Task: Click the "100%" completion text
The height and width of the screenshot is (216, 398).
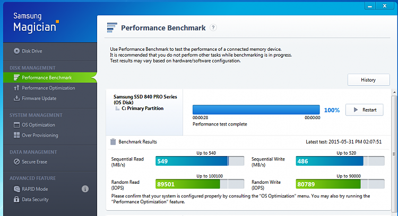Action: (332, 110)
